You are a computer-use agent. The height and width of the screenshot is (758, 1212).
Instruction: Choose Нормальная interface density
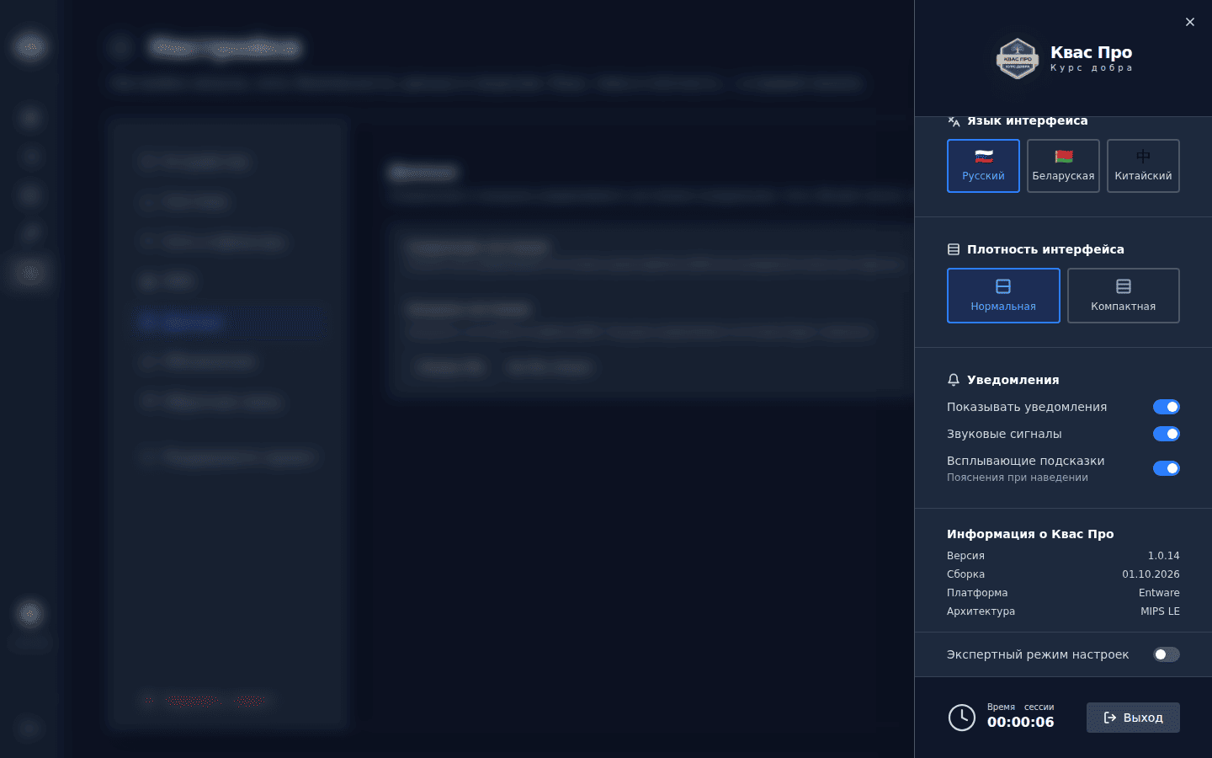click(x=1003, y=296)
